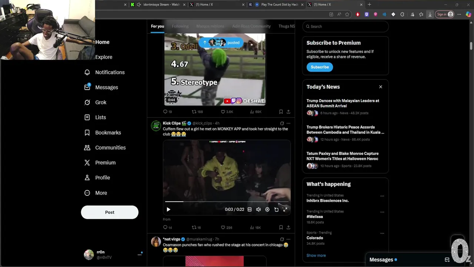Open Bookmarks icon in sidebar
The height and width of the screenshot is (267, 474).
pos(87,132)
